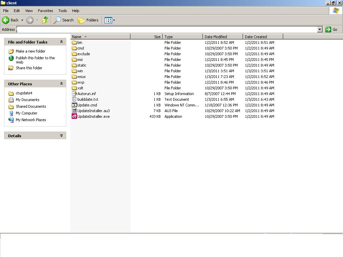The image size is (343, 257).
Task: Select the UpdateInstaller.au3 file name
Action: [x=93, y=111]
